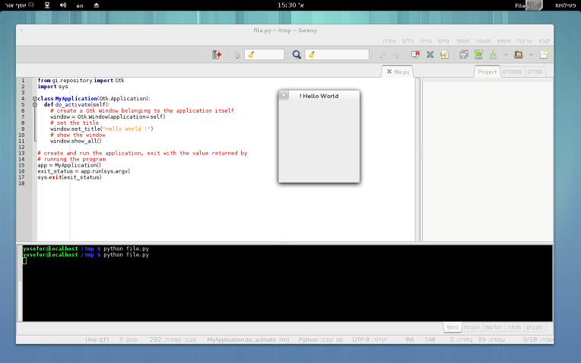Open the תצוגה menu

(483, 41)
